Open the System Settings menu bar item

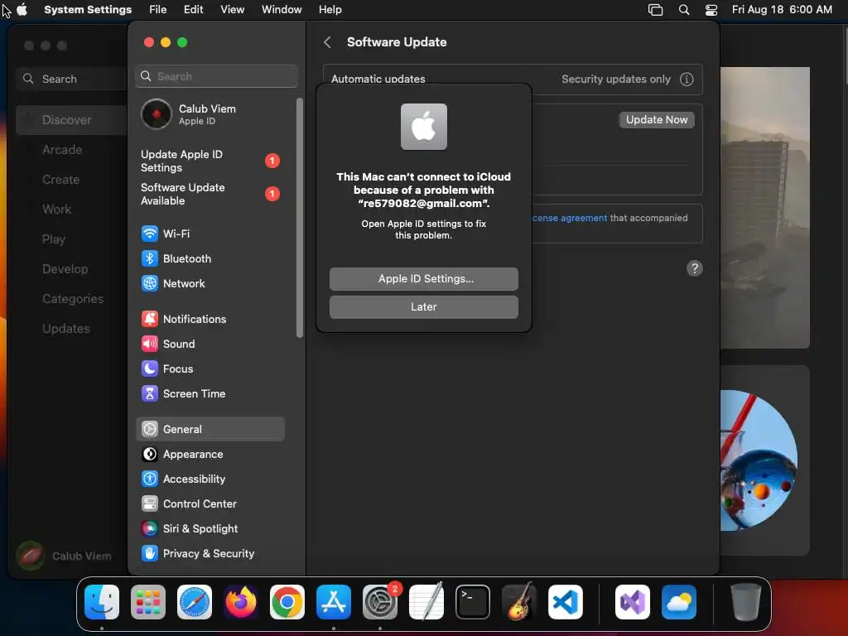click(x=88, y=10)
